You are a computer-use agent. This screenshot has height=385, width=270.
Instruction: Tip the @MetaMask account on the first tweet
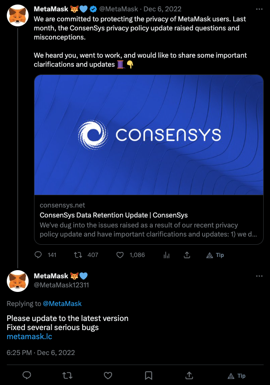[x=215, y=255]
